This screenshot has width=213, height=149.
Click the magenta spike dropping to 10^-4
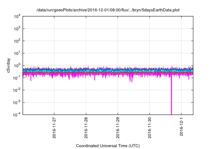click(171, 95)
